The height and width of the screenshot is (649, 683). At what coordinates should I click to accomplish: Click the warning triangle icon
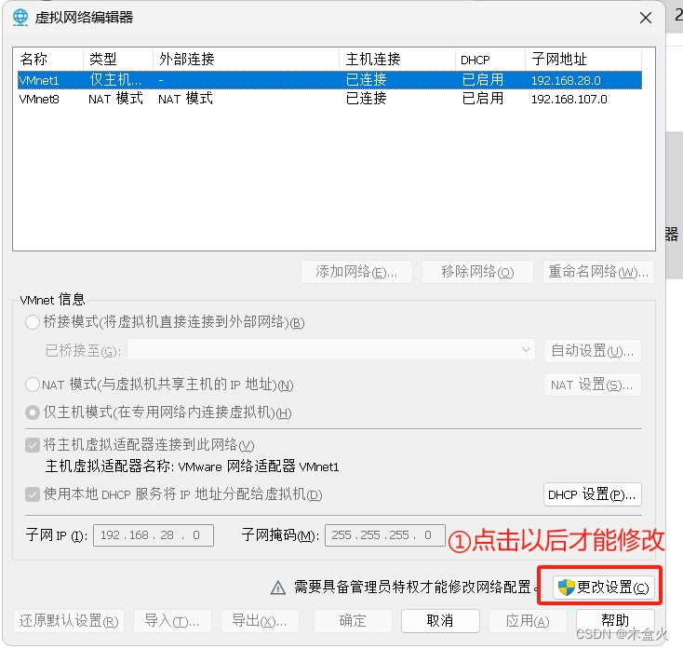pyautogui.click(x=278, y=588)
